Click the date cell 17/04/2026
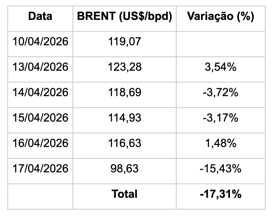Image resolution: width=272 pixels, height=216 pixels. [x=40, y=168]
